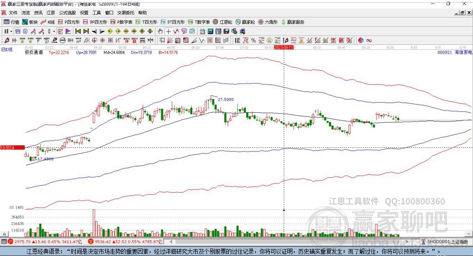Click the horizontal scrollbar track below the chart

(290, 242)
